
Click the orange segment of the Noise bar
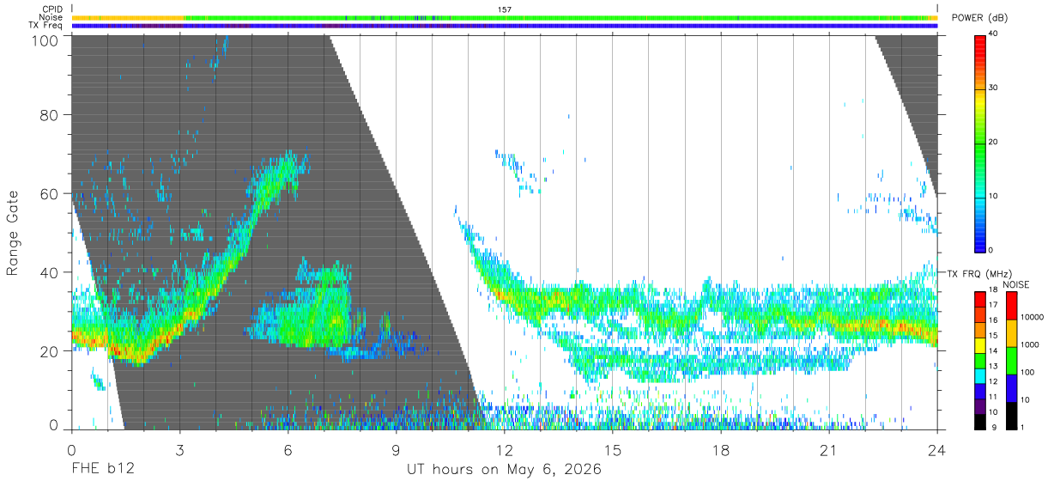127,17
